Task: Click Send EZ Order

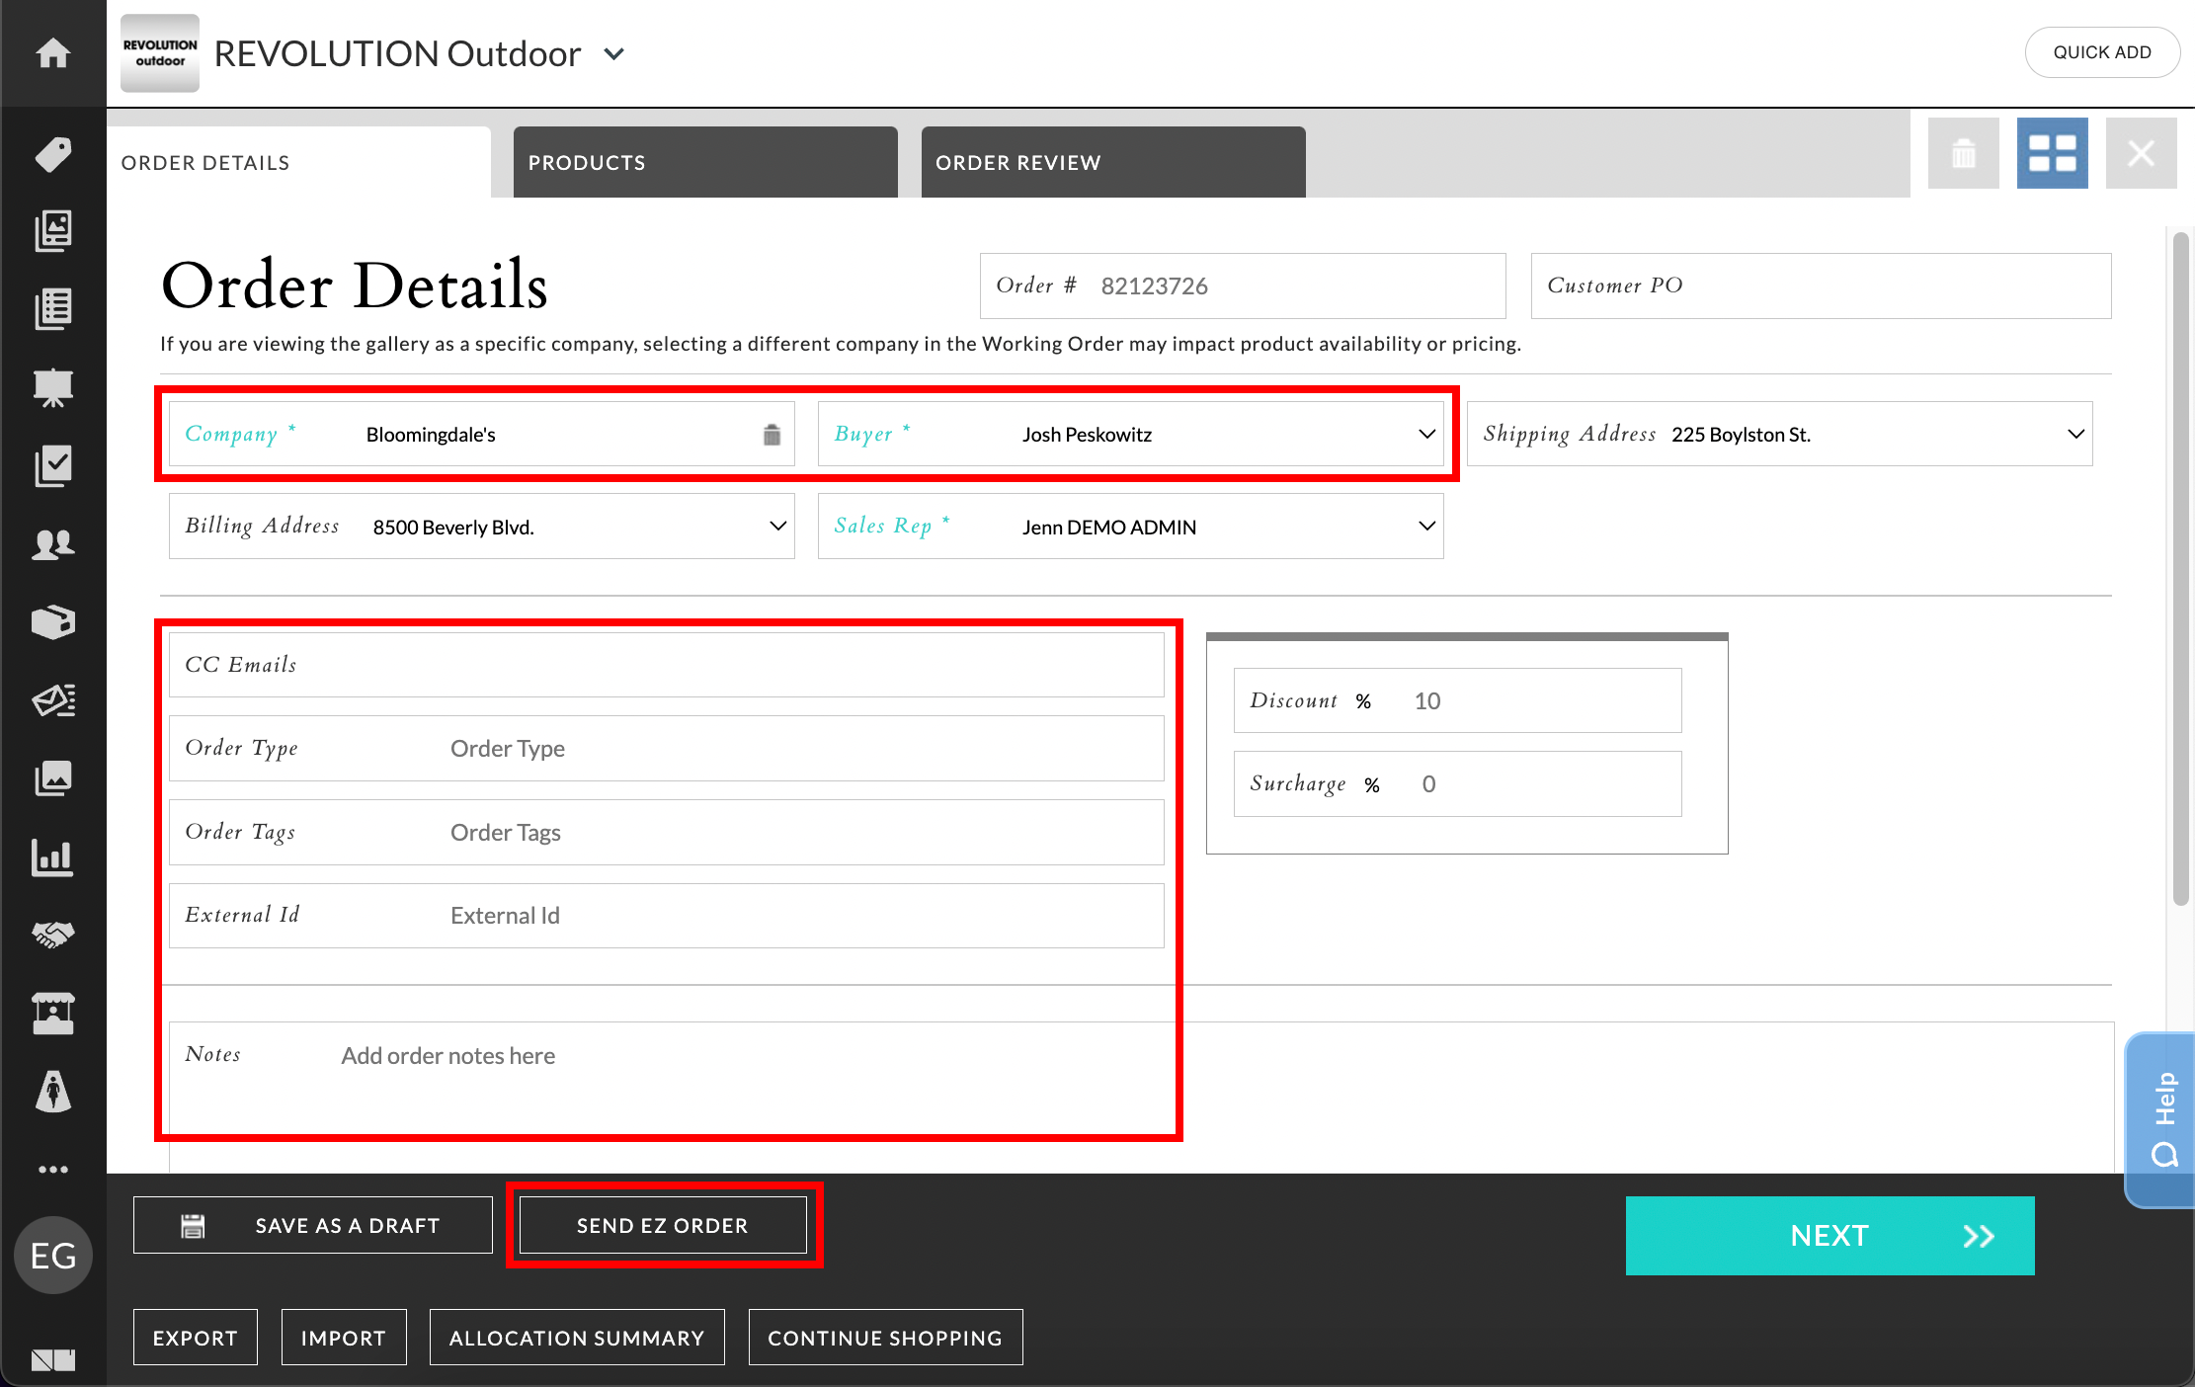Action: (x=663, y=1225)
